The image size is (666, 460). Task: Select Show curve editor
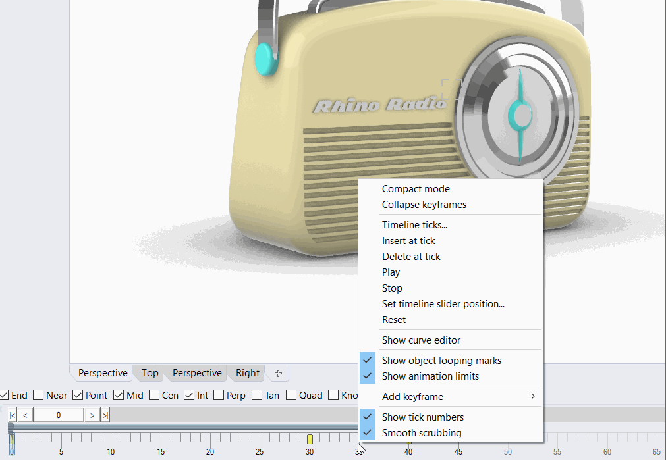coord(451,340)
